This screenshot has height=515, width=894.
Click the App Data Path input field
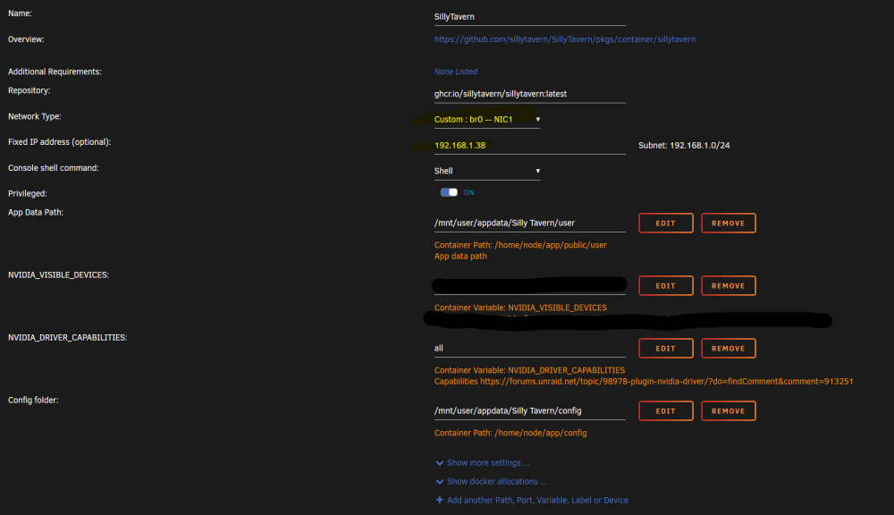[529, 223]
